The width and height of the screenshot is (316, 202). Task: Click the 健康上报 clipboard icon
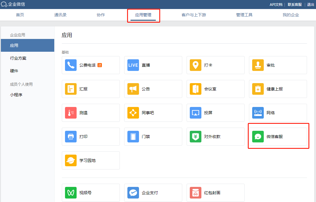[x=258, y=89]
